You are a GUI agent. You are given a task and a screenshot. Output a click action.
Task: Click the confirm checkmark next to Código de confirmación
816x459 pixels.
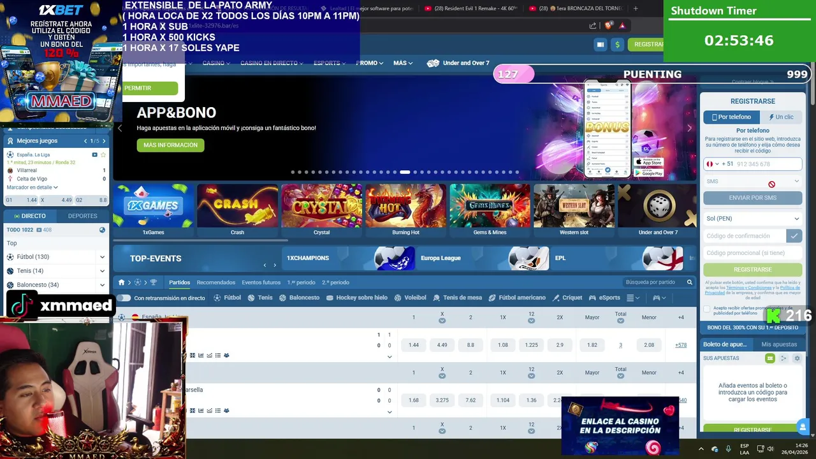[794, 236]
